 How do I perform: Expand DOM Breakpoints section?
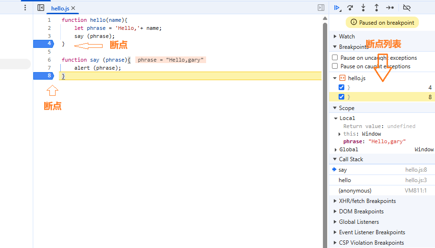click(335, 211)
